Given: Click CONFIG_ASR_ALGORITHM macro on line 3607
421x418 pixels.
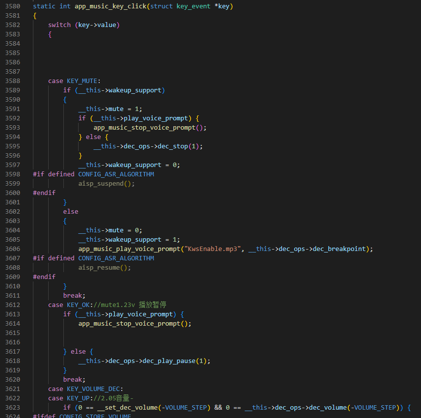Looking at the screenshot, I should 116,258.
